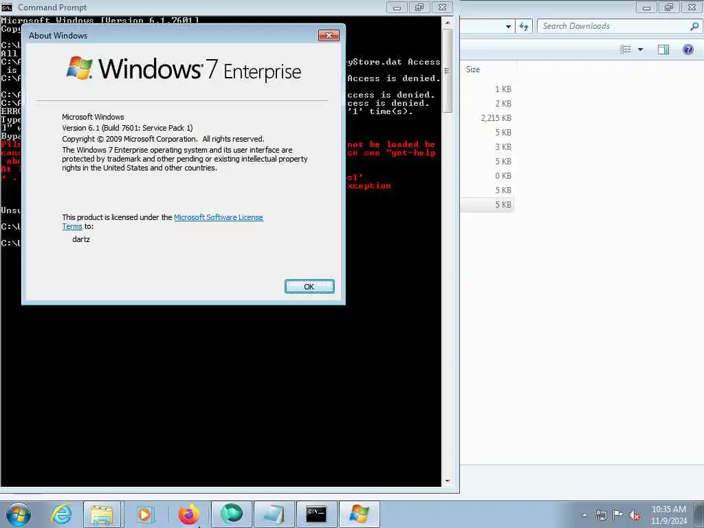Open the Action Center flag icon
The width and height of the screenshot is (704, 528).
[x=618, y=515]
